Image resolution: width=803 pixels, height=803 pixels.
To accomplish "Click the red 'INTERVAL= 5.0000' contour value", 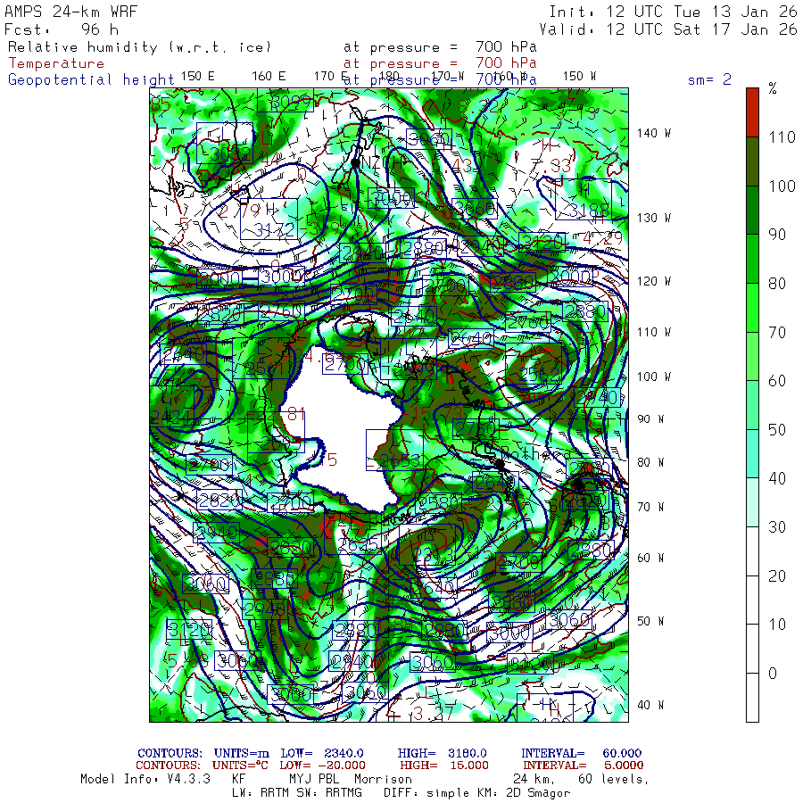I will click(583, 766).
